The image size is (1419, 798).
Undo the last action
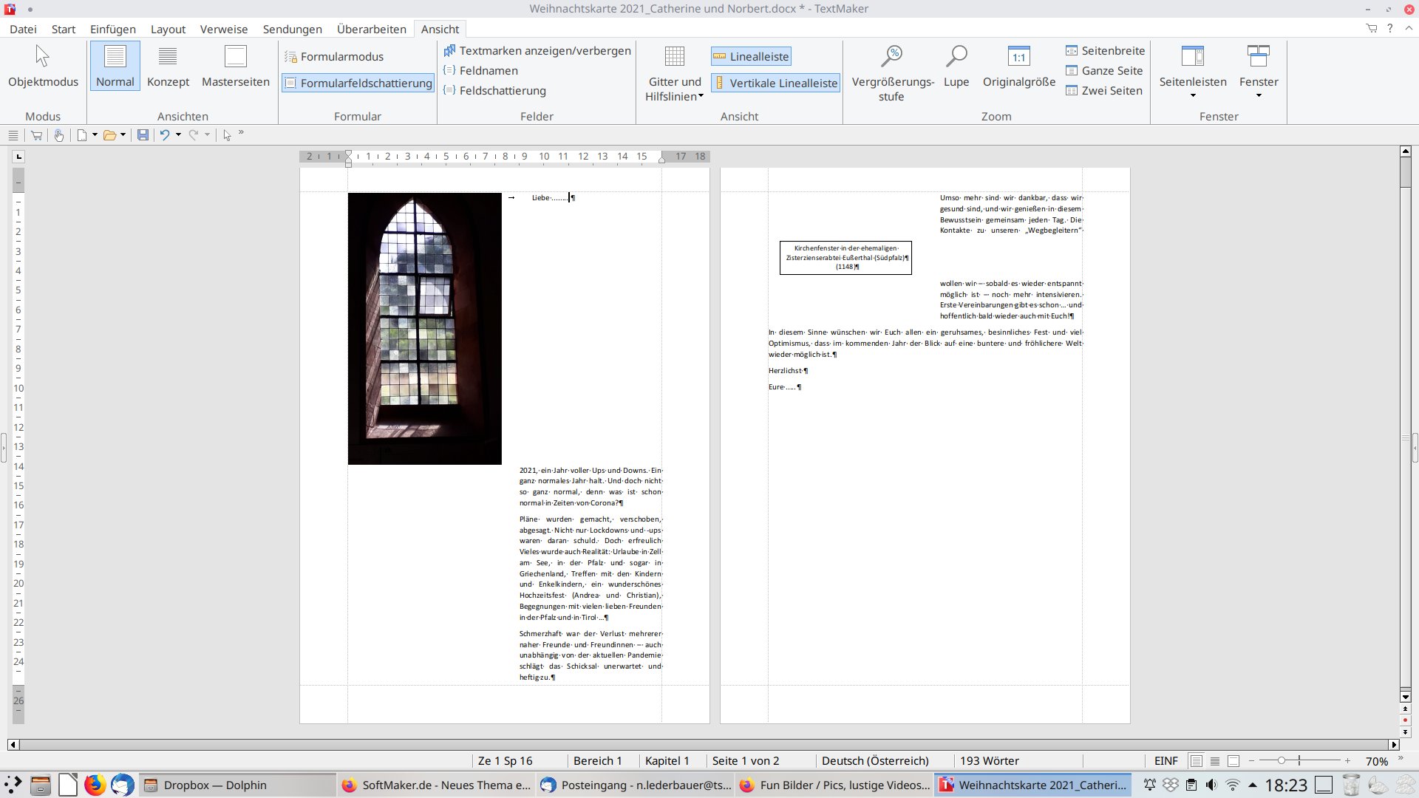point(165,135)
